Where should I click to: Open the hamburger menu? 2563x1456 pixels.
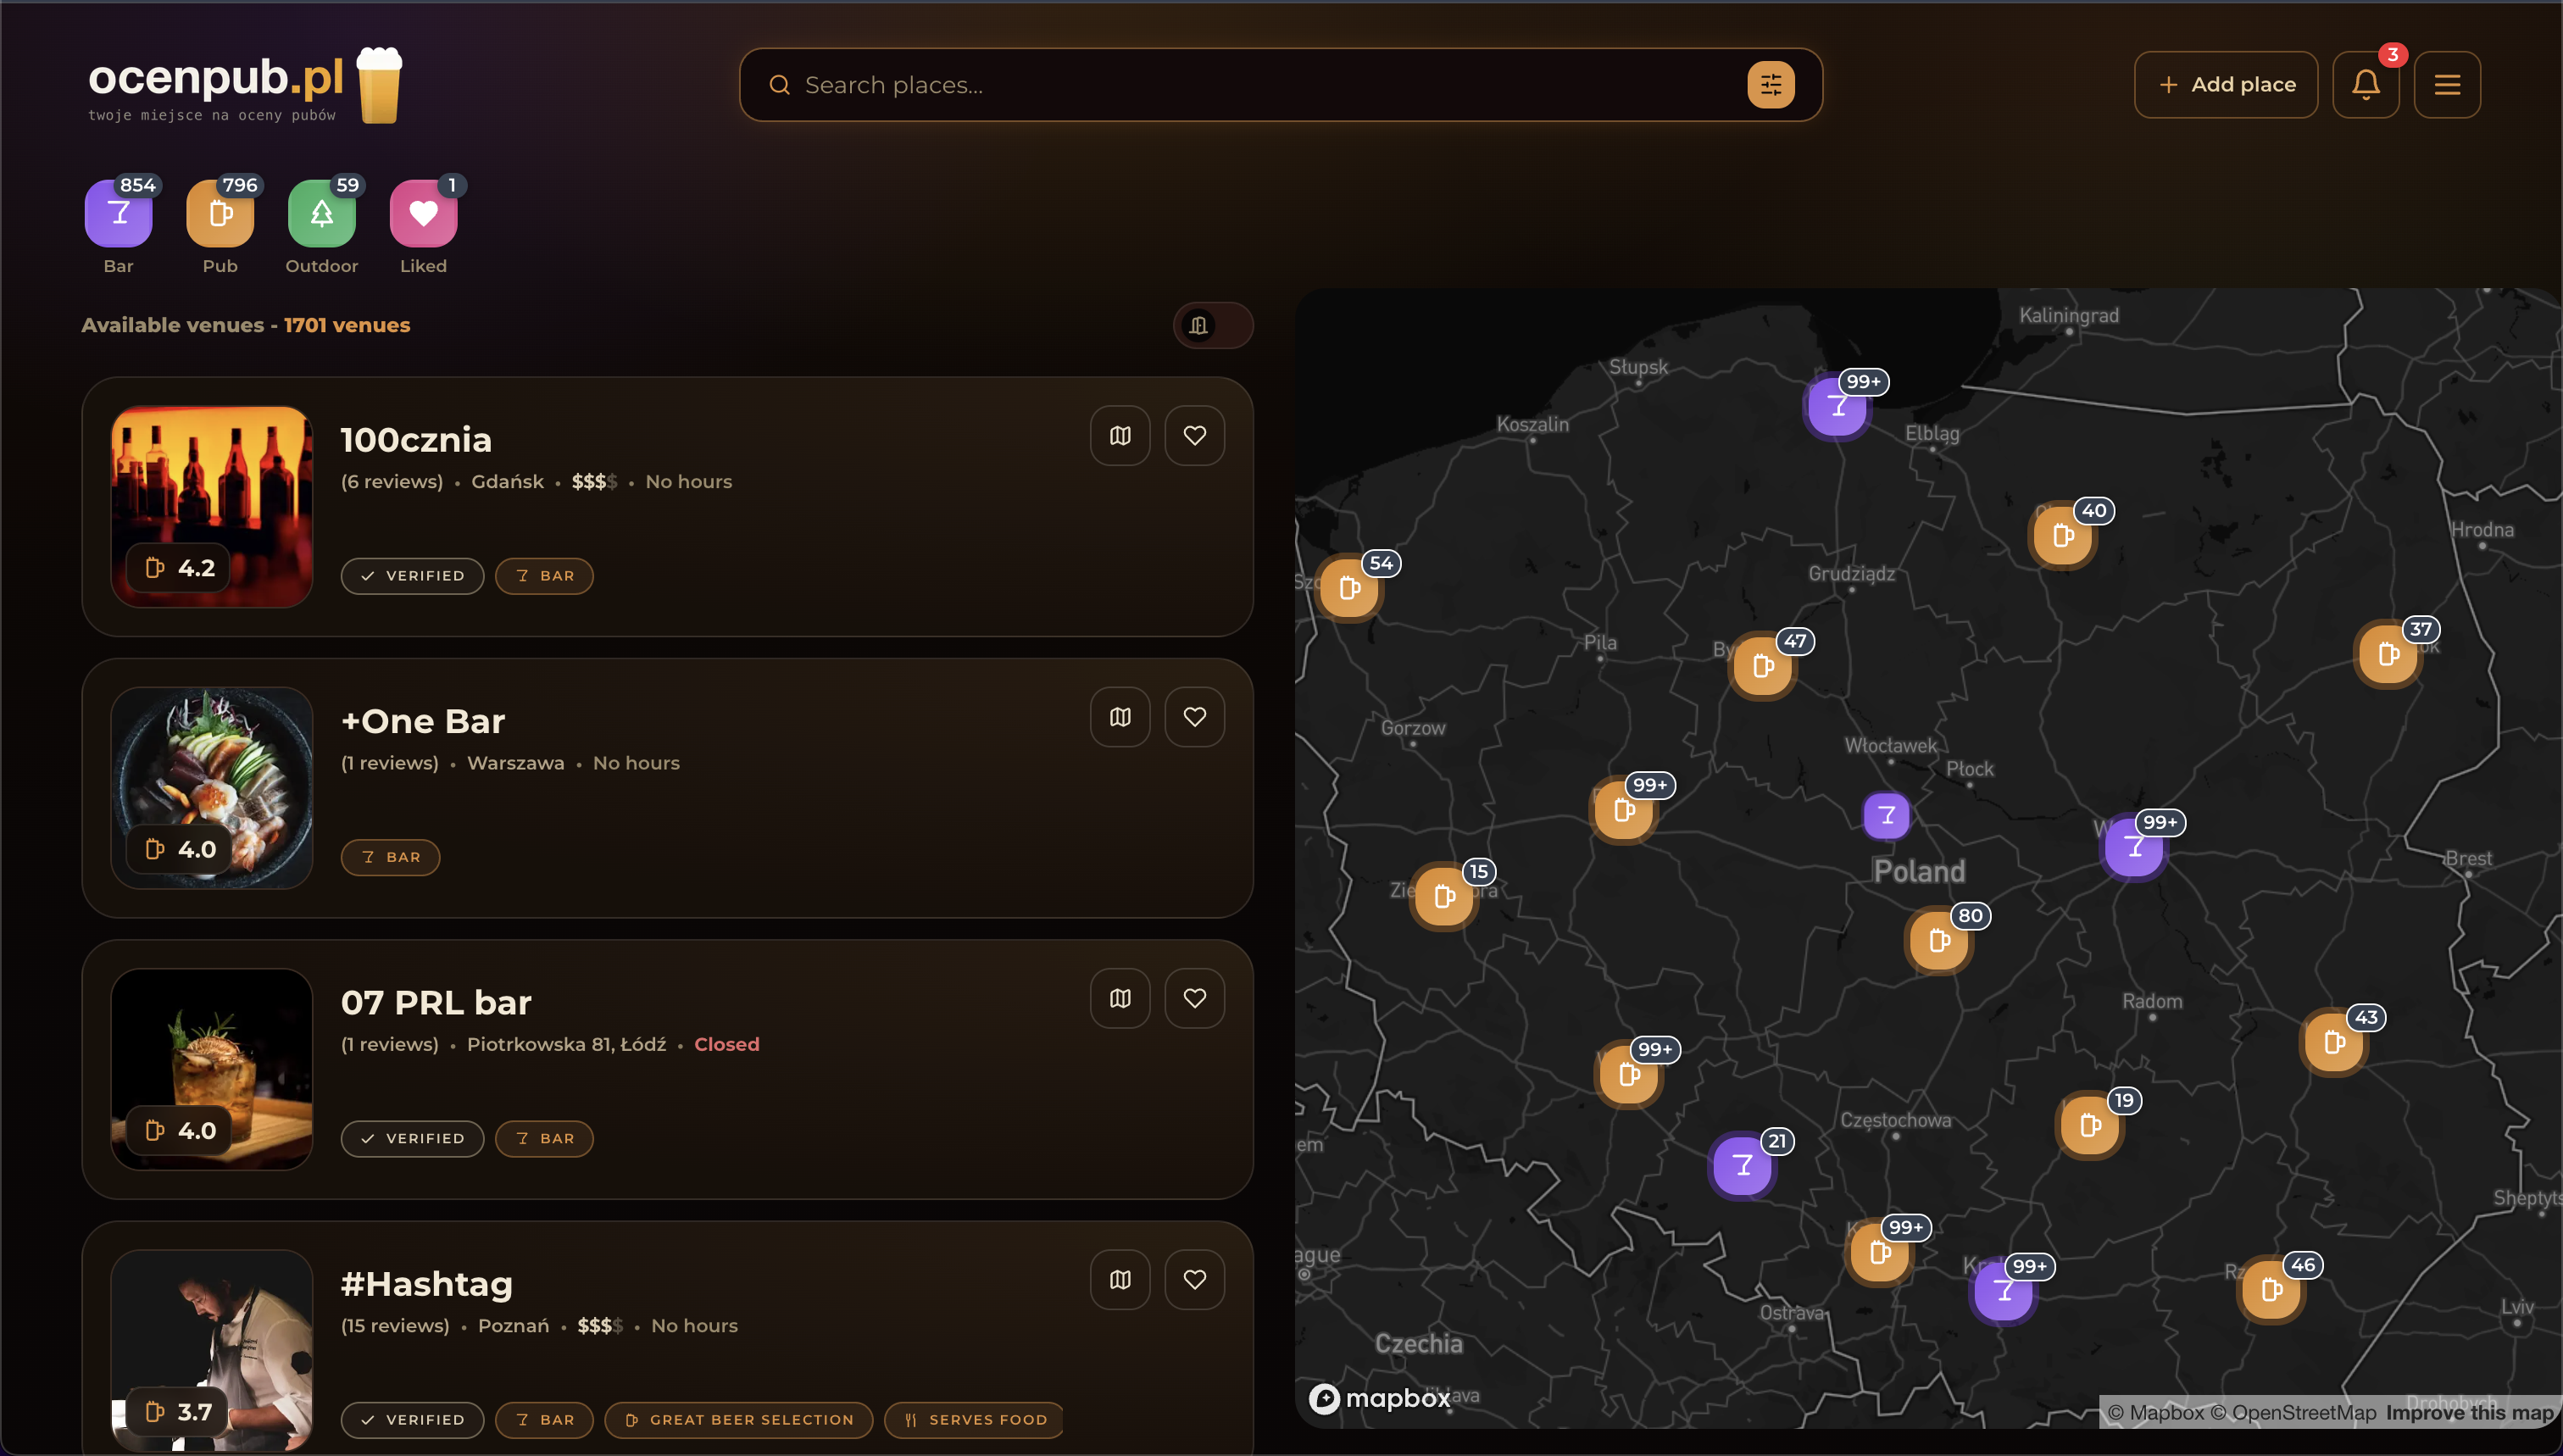2447,85
